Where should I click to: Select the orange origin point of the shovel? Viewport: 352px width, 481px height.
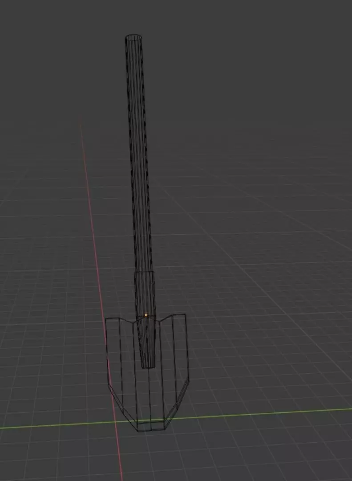tap(146, 315)
